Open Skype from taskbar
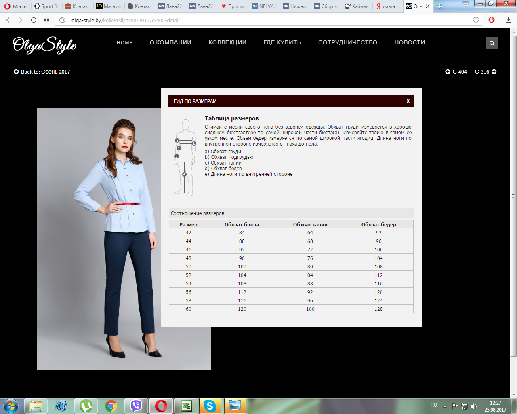 (210, 406)
